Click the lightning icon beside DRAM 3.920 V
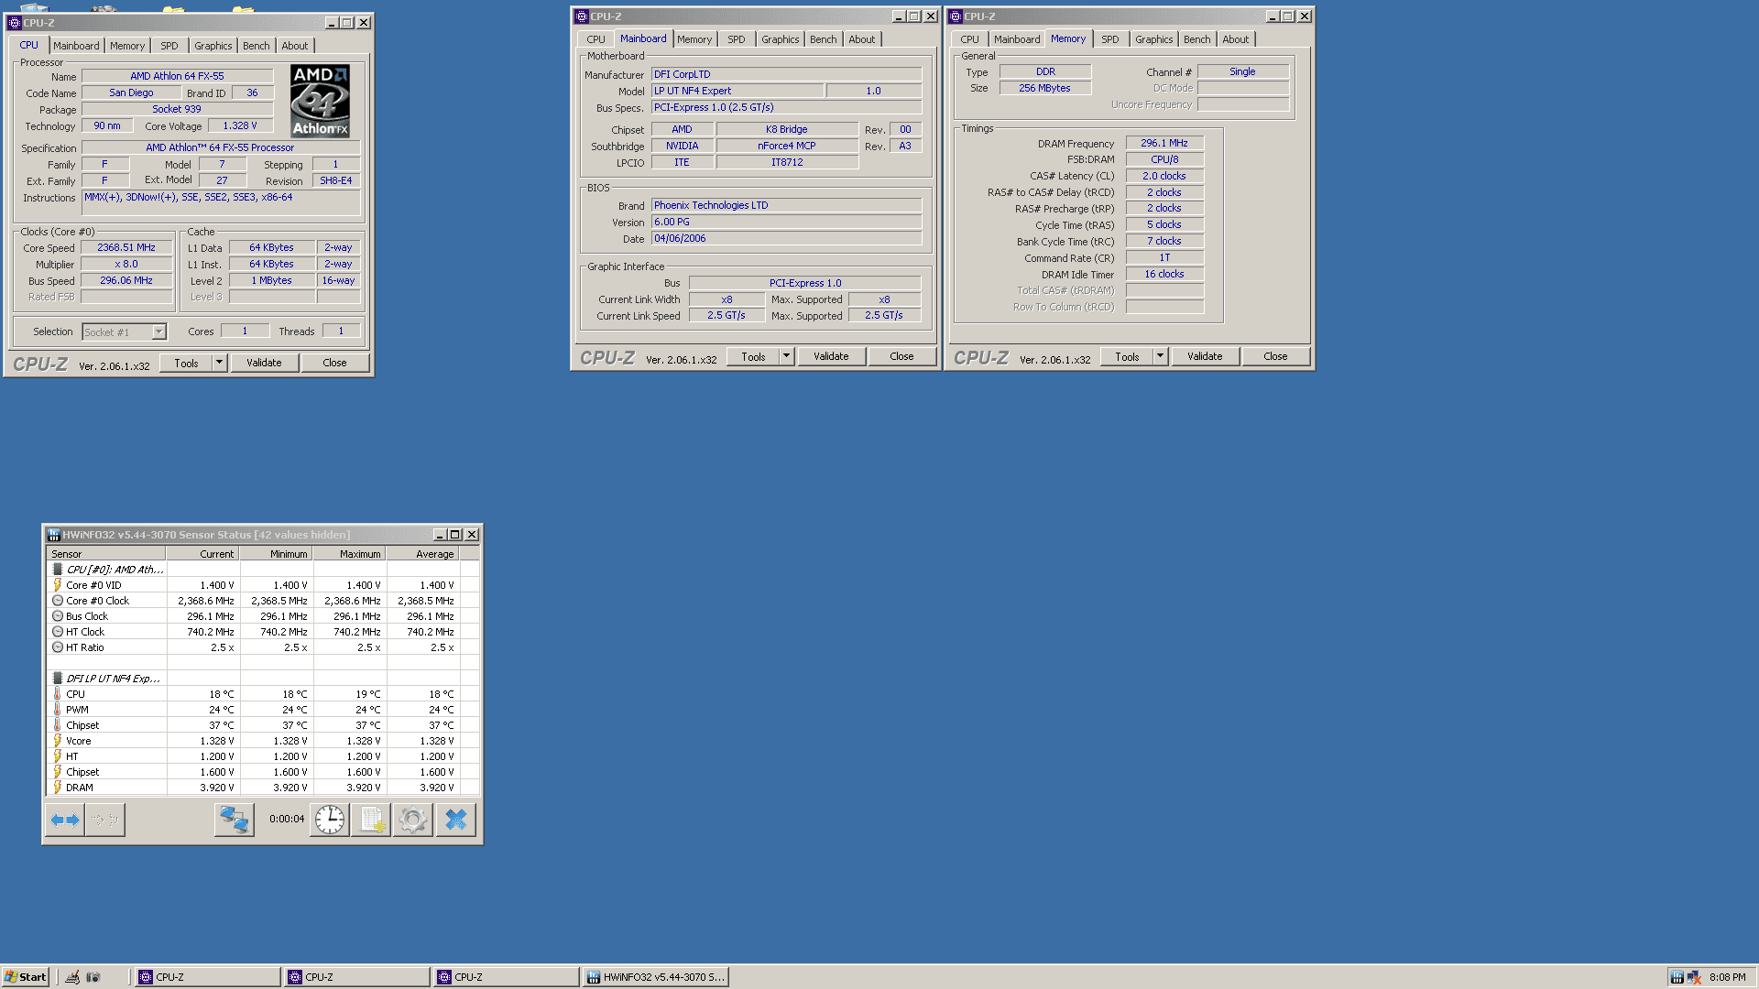 [x=58, y=788]
